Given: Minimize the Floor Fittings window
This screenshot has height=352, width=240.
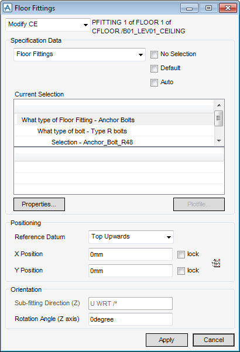Looking at the screenshot, I should click(189, 8).
